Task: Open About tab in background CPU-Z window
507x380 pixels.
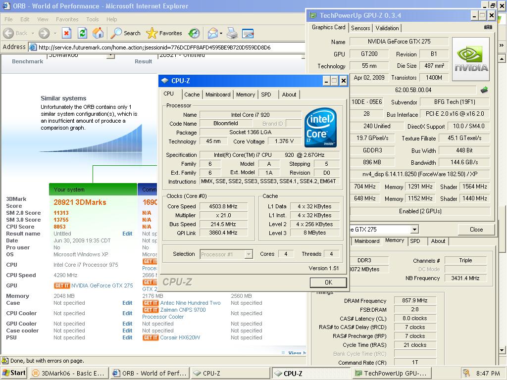Action: click(x=438, y=241)
